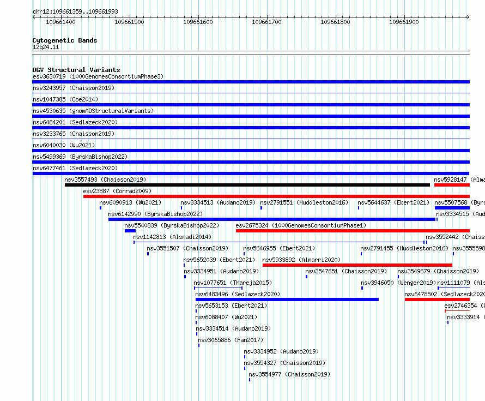Open the nsv3552442 variant label
485x401 pixels.
click(x=456, y=237)
